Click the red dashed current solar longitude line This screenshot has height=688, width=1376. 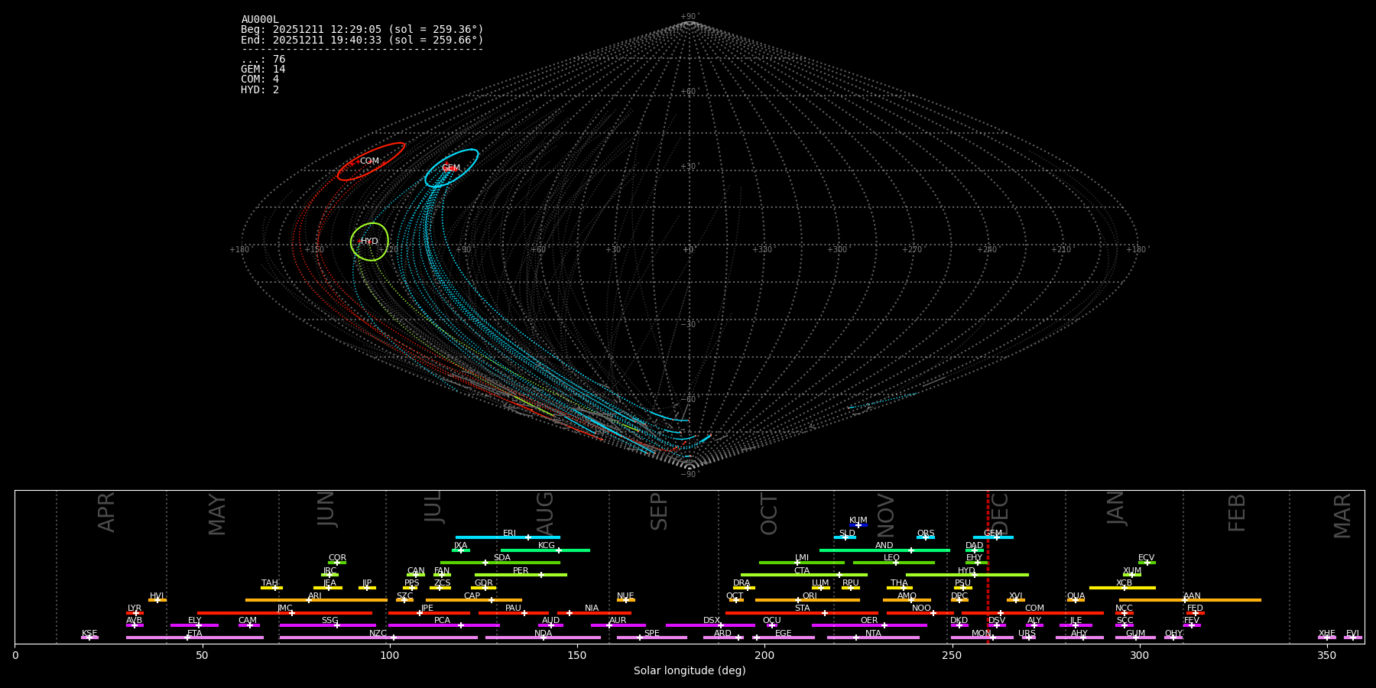click(988, 566)
